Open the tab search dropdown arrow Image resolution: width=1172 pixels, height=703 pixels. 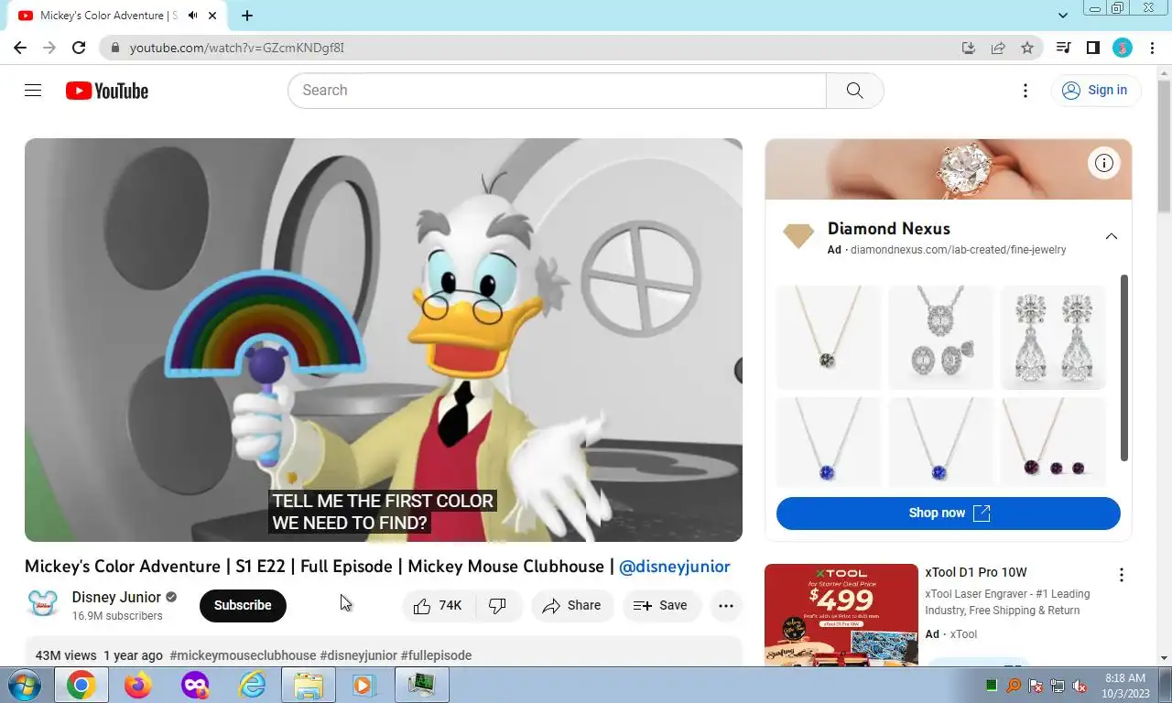pyautogui.click(x=1063, y=16)
